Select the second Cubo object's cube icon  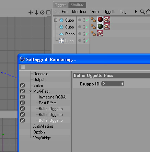coord(61,27)
